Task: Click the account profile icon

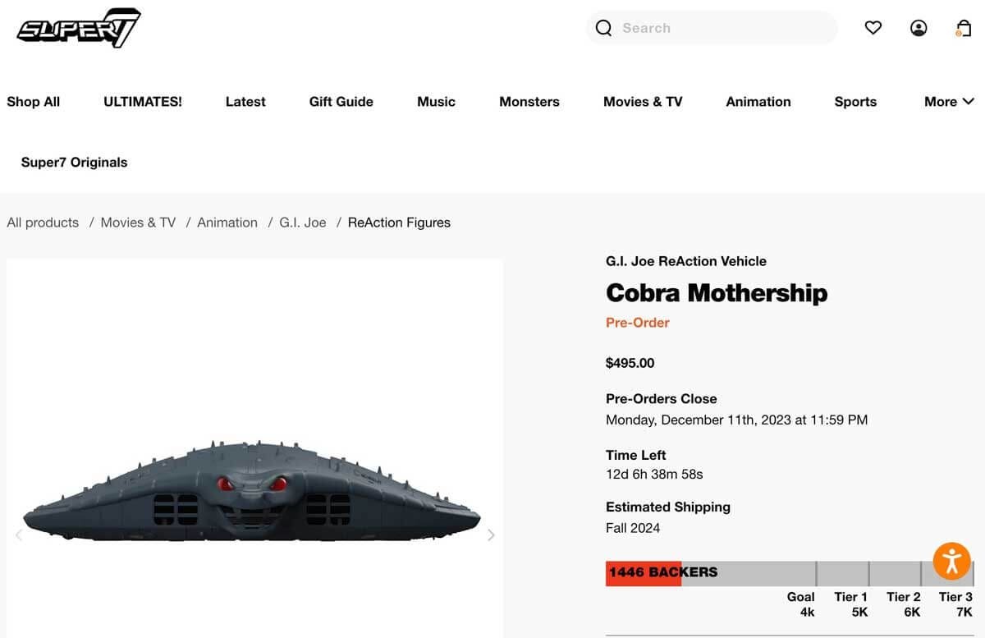Action: click(919, 27)
